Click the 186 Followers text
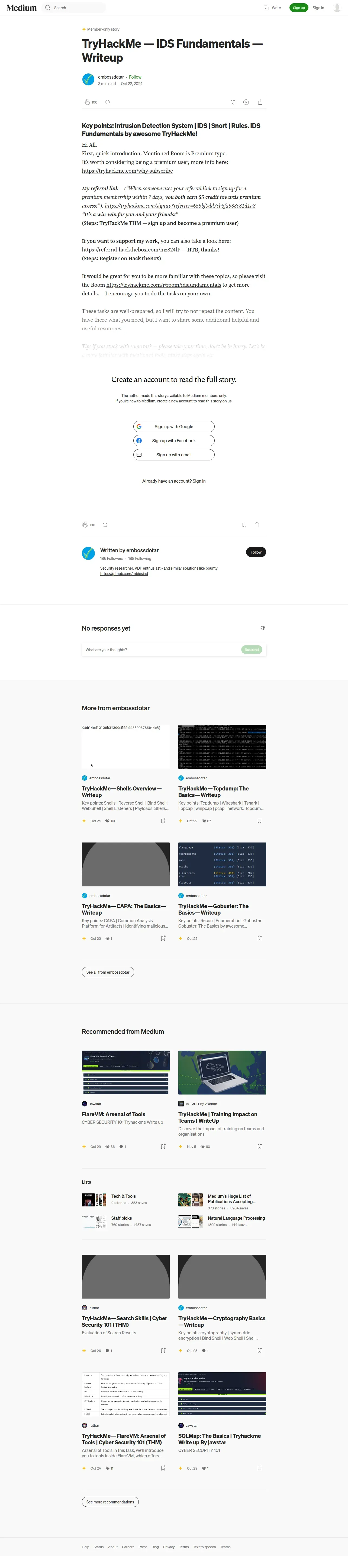 112,559
